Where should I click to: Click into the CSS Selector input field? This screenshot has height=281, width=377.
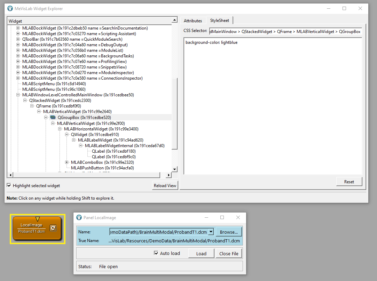click(285, 31)
